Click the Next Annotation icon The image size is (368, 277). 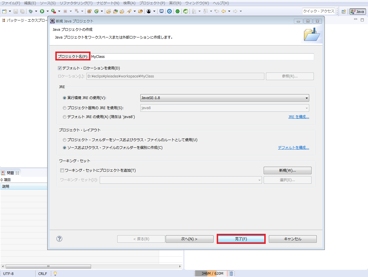tap(194, 11)
